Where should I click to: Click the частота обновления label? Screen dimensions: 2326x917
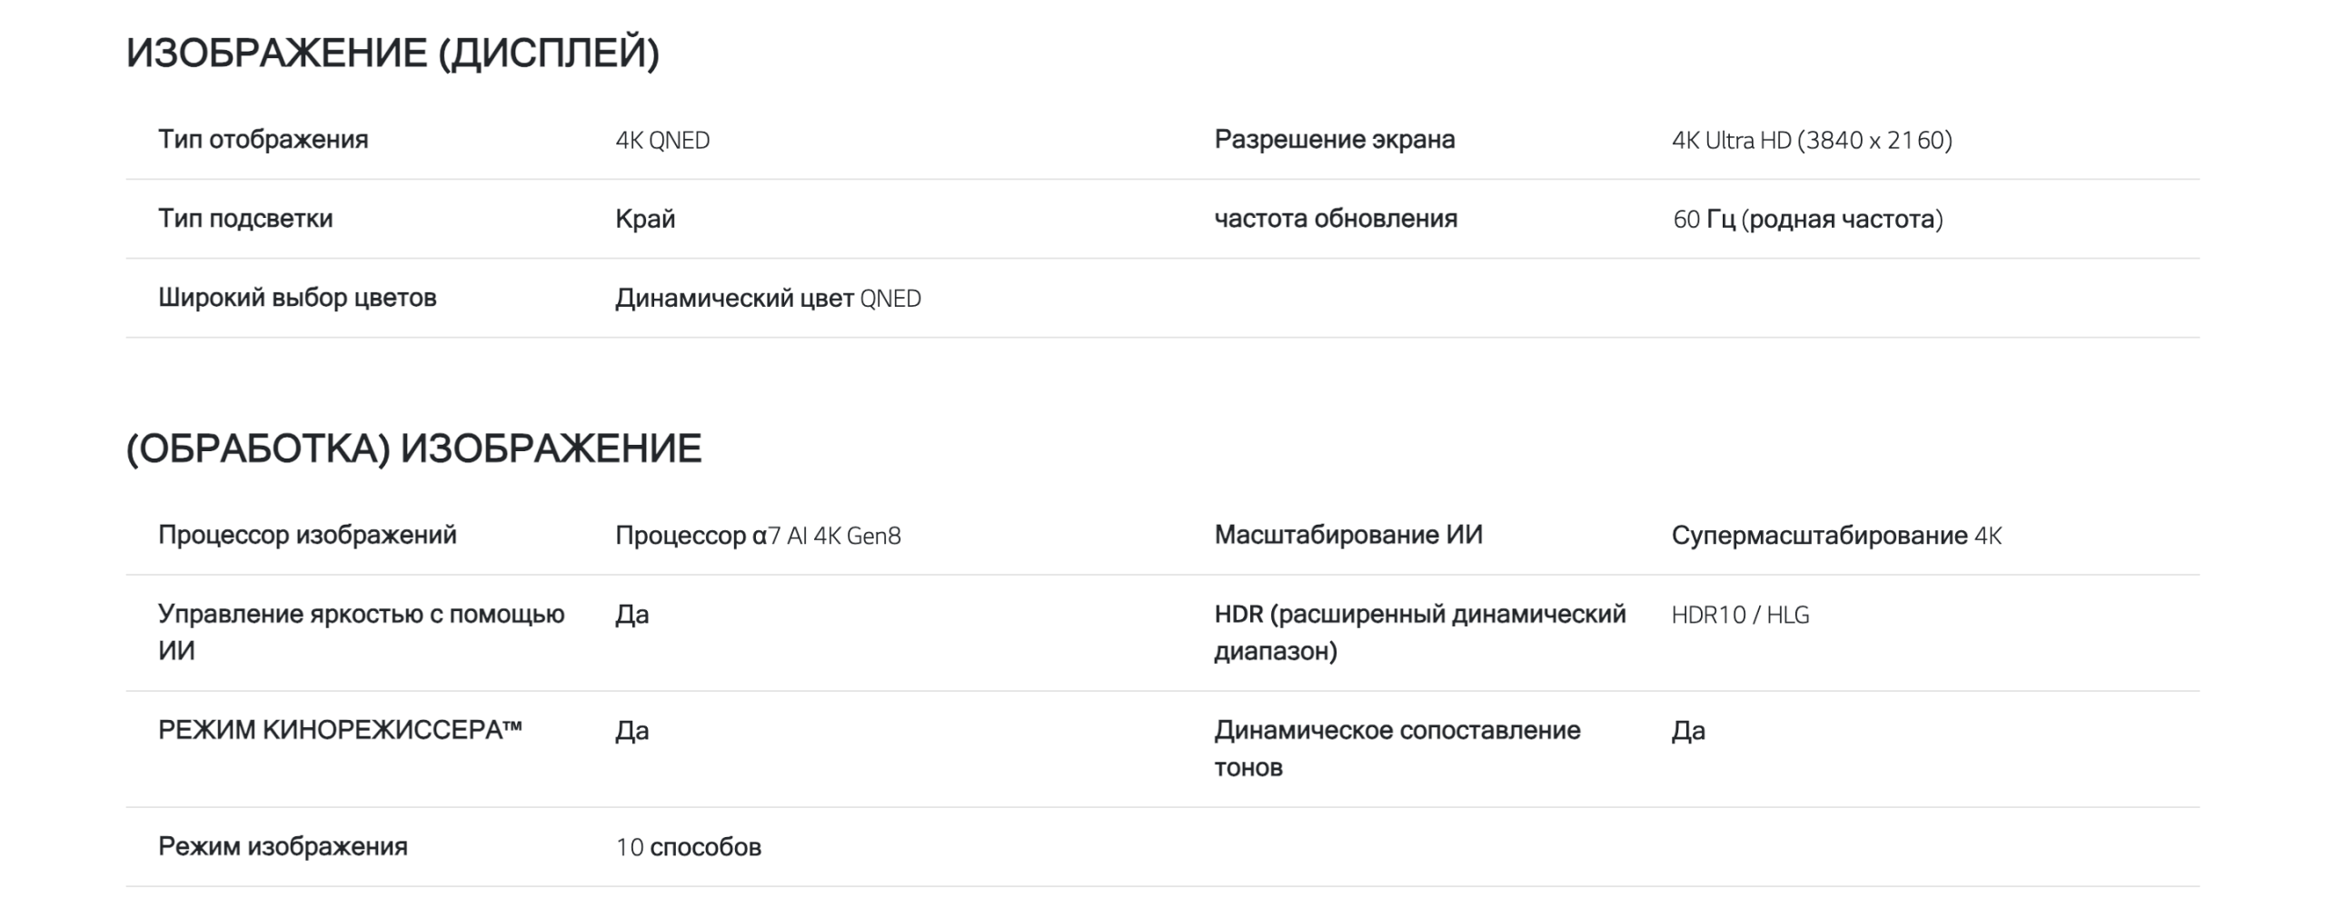pos(1336,219)
